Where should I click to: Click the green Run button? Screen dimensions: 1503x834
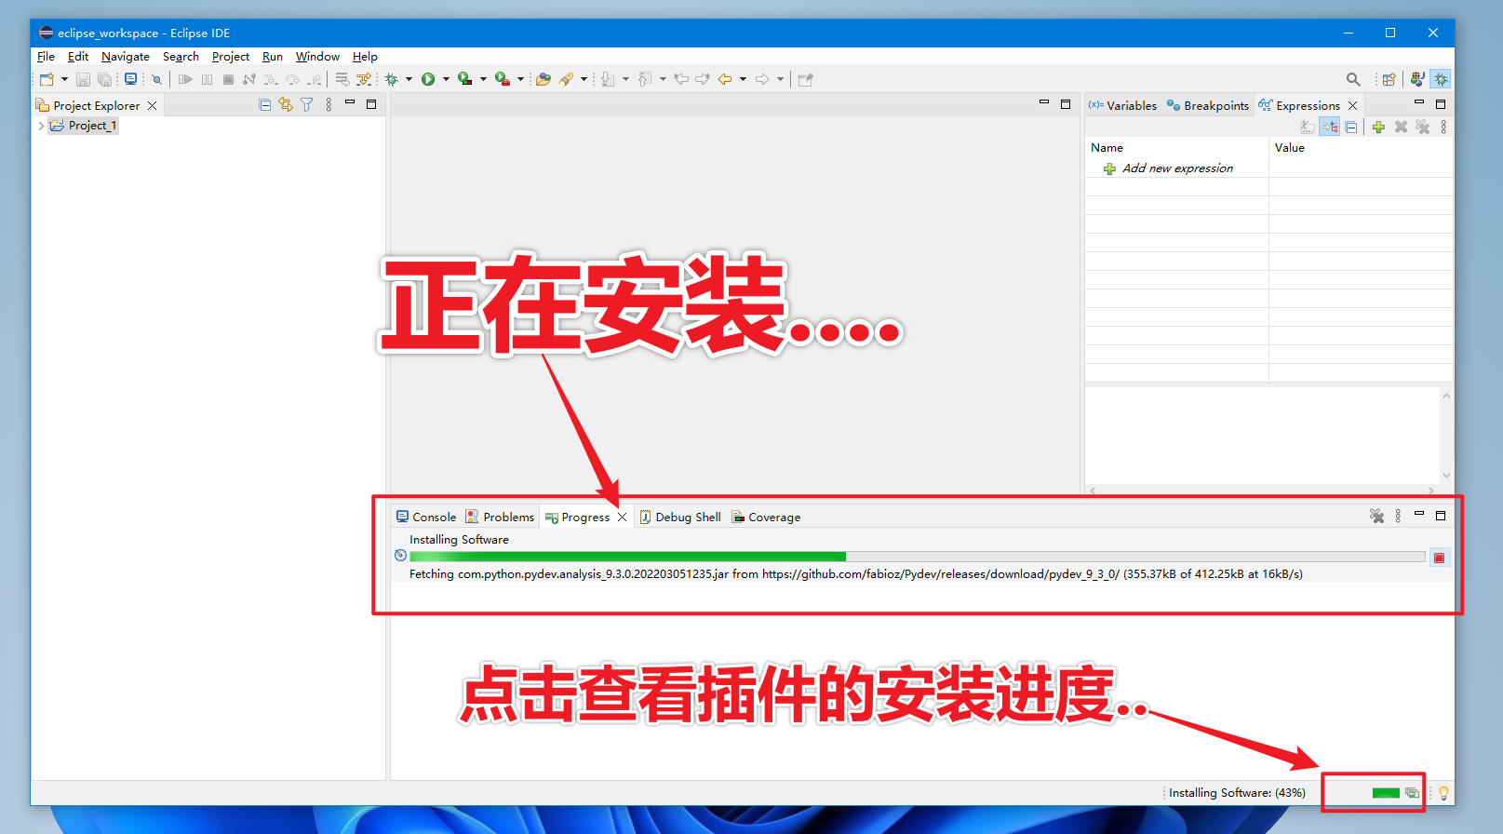[428, 79]
